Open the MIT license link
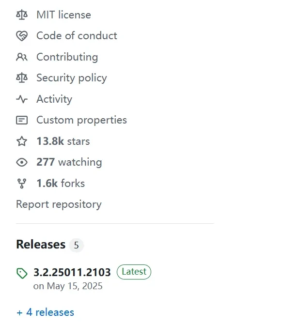Viewport: 284px width, 325px height. point(63,15)
